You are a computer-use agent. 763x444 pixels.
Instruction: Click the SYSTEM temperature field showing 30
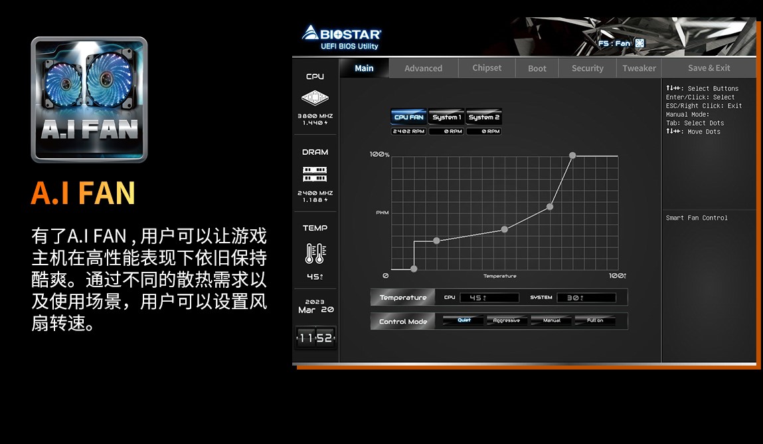coord(586,298)
